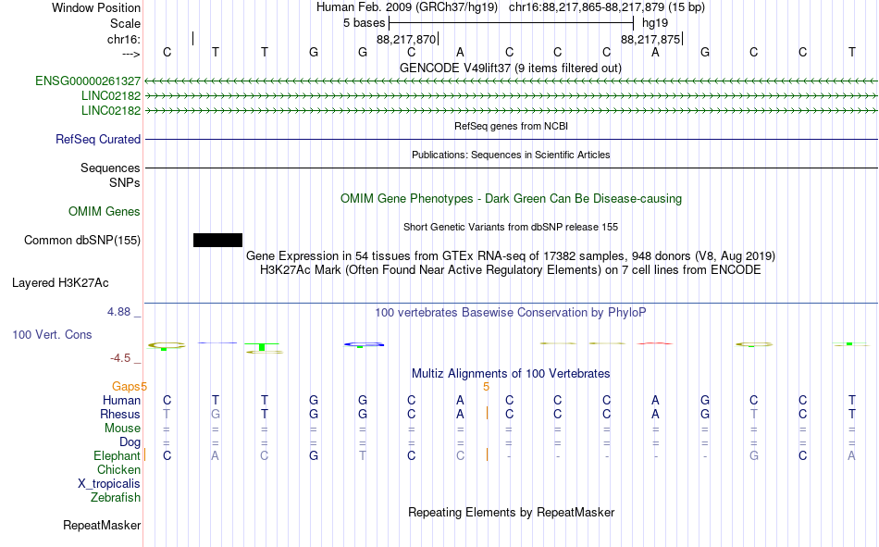The height and width of the screenshot is (547, 879).
Task: Click the Scale label on the left
Action: (125, 23)
